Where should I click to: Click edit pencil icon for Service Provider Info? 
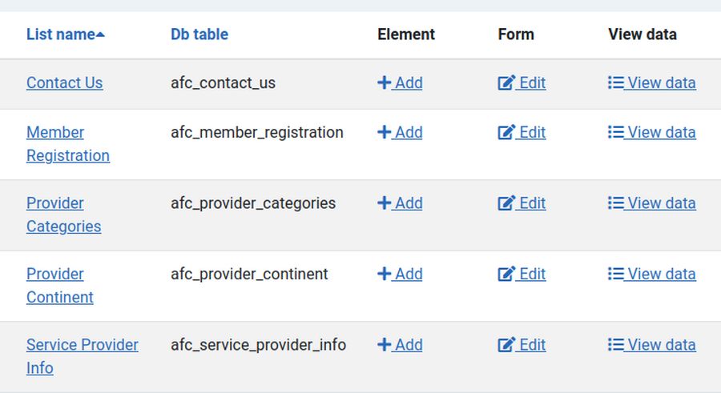506,345
